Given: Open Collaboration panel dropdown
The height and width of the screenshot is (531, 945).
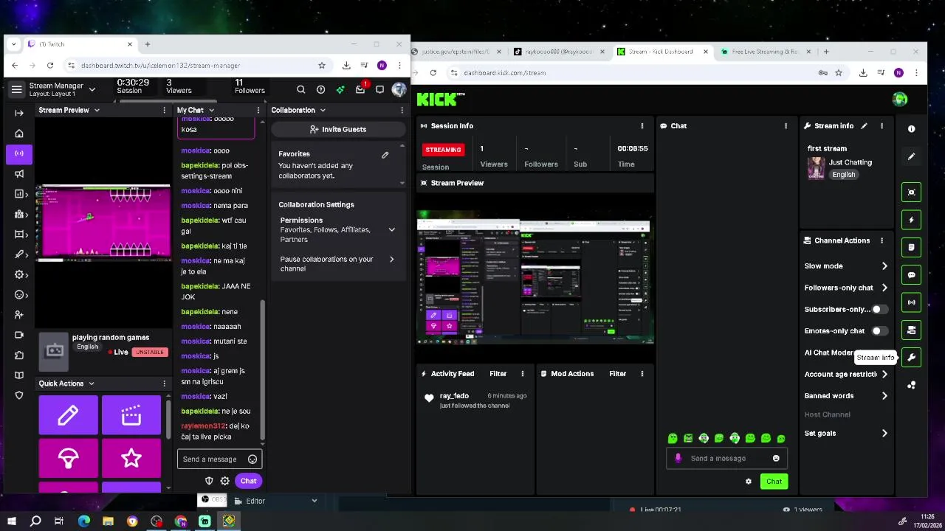Looking at the screenshot, I should pyautogui.click(x=323, y=110).
